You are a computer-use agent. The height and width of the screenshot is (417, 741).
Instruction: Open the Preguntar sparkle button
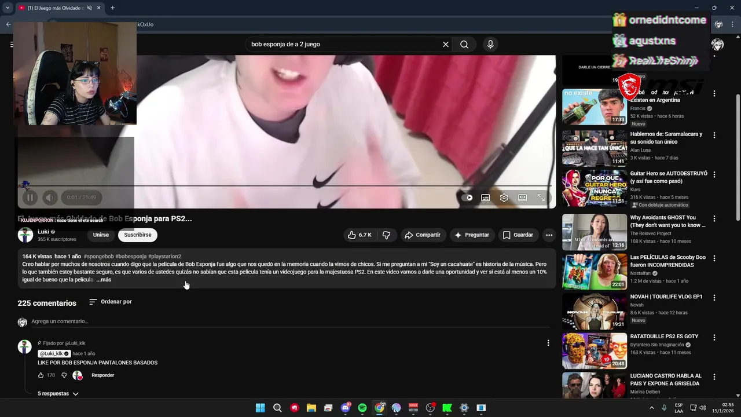pyautogui.click(x=472, y=235)
